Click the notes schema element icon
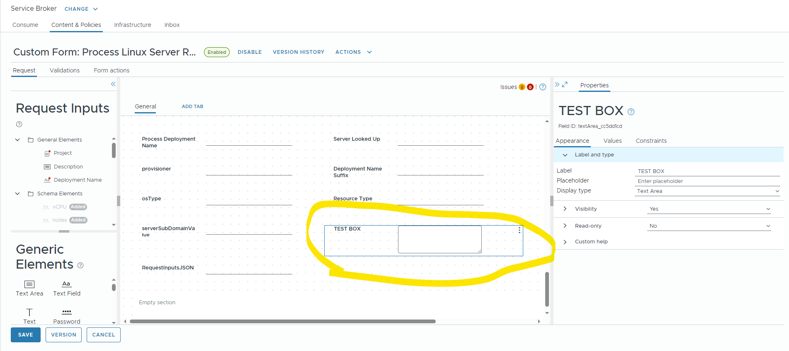The image size is (789, 351). coord(46,220)
